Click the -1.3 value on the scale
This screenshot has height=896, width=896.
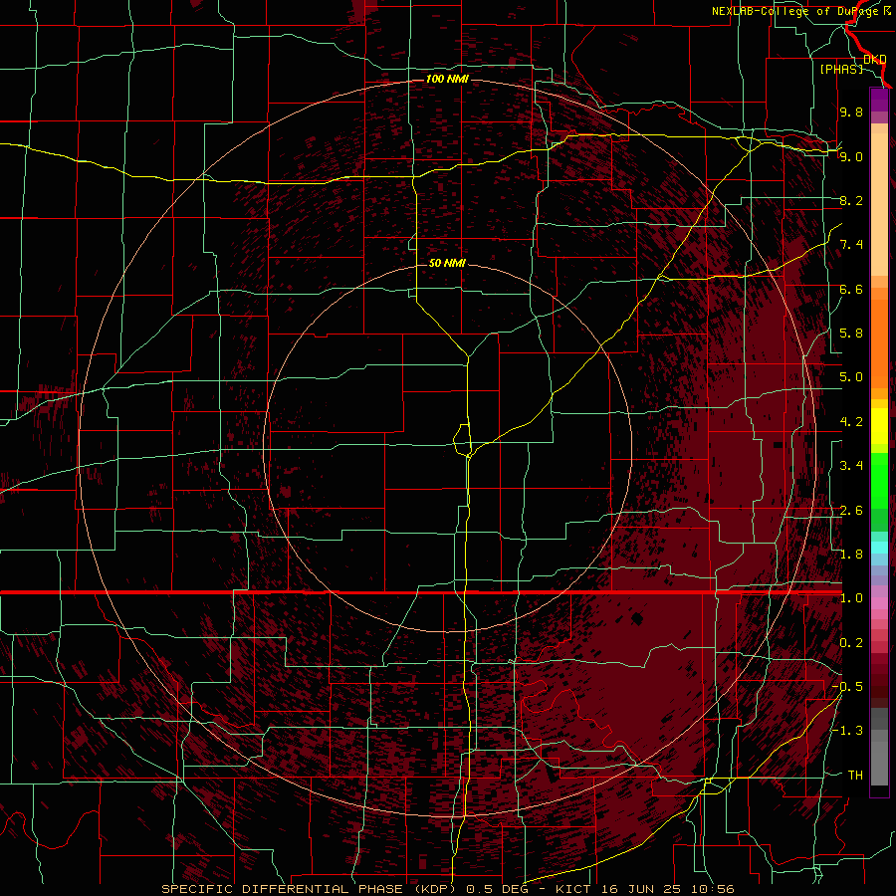click(x=848, y=731)
